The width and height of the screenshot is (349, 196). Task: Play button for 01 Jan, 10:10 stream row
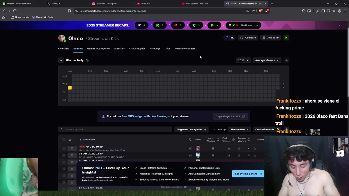pyautogui.click(x=72, y=148)
